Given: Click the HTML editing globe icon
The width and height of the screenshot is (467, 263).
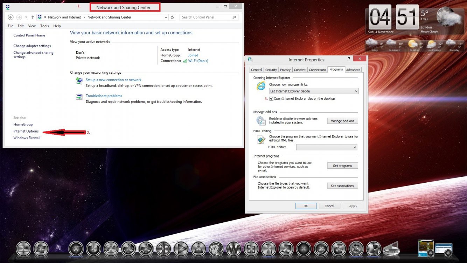Looking at the screenshot, I should click(261, 140).
